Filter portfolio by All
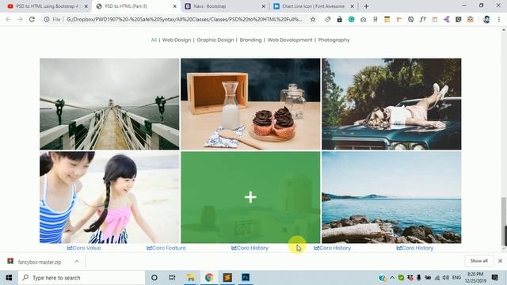This screenshot has width=507, height=285. click(x=154, y=40)
